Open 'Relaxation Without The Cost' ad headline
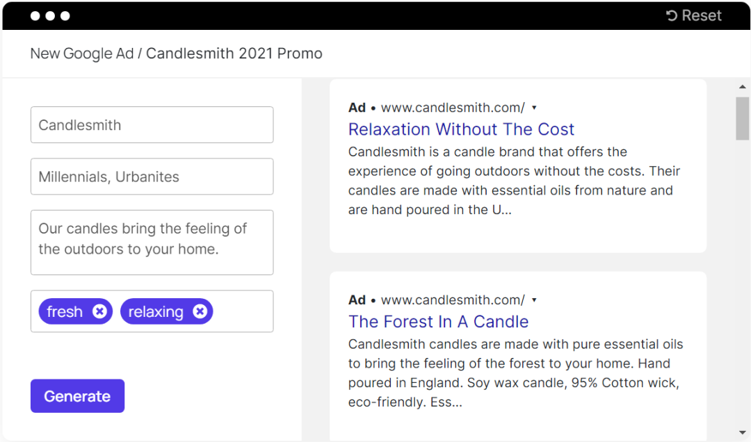The height and width of the screenshot is (442, 751). coord(461,129)
